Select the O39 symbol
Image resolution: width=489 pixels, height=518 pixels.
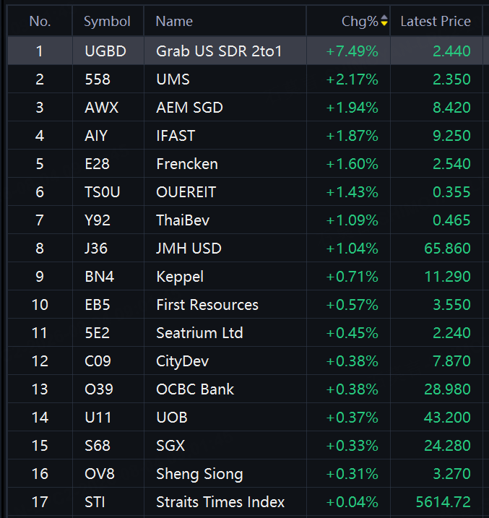click(x=99, y=389)
